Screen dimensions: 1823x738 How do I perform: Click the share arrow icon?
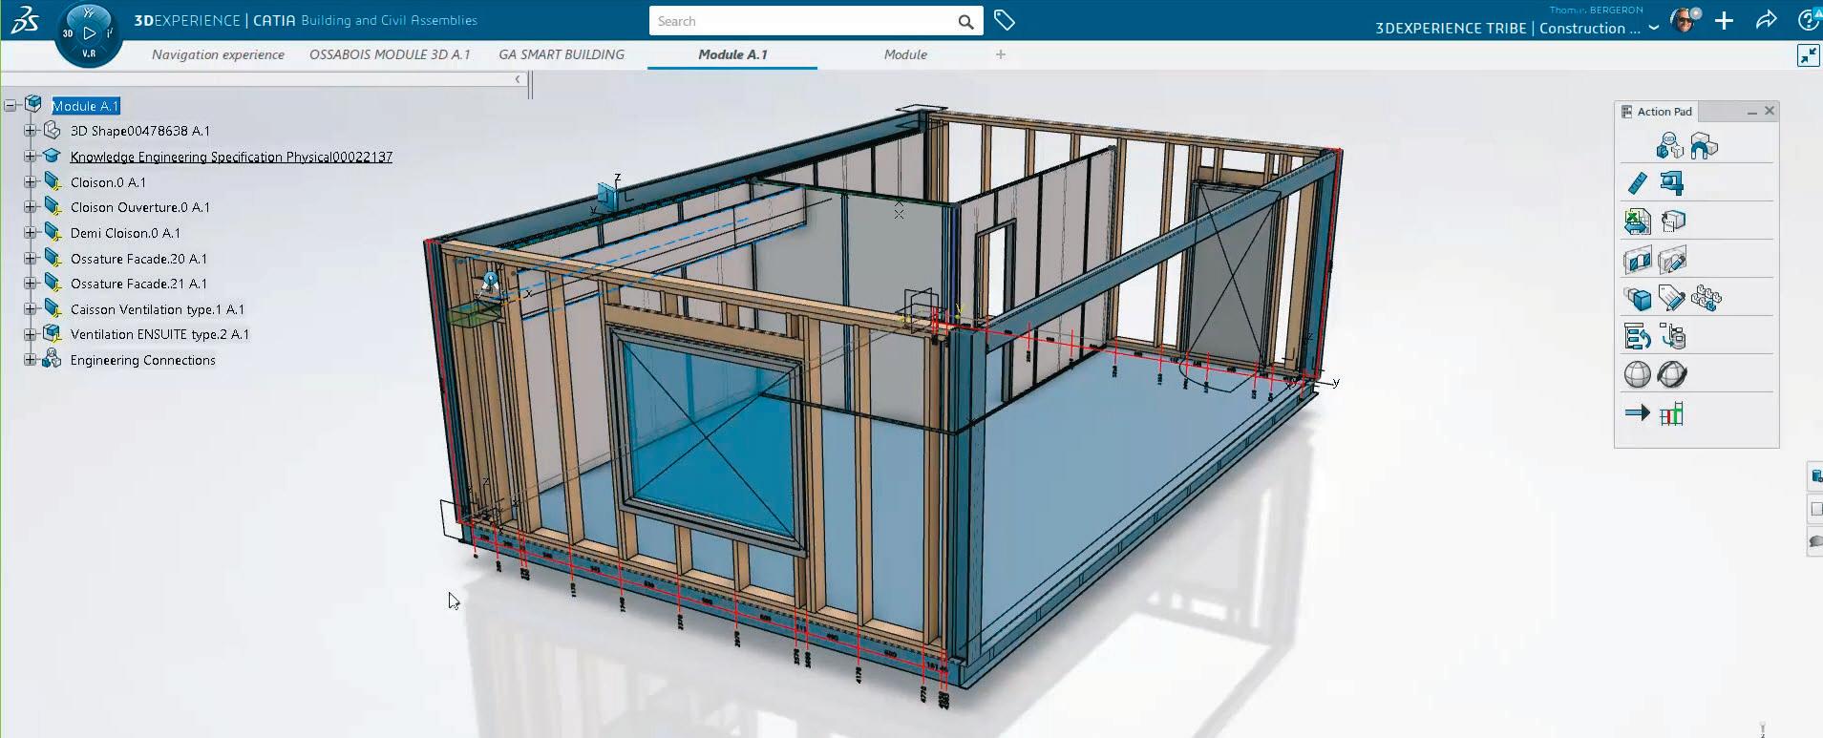click(1766, 20)
